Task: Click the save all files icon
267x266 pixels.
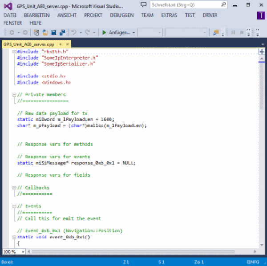Action: pyautogui.click(x=62, y=32)
